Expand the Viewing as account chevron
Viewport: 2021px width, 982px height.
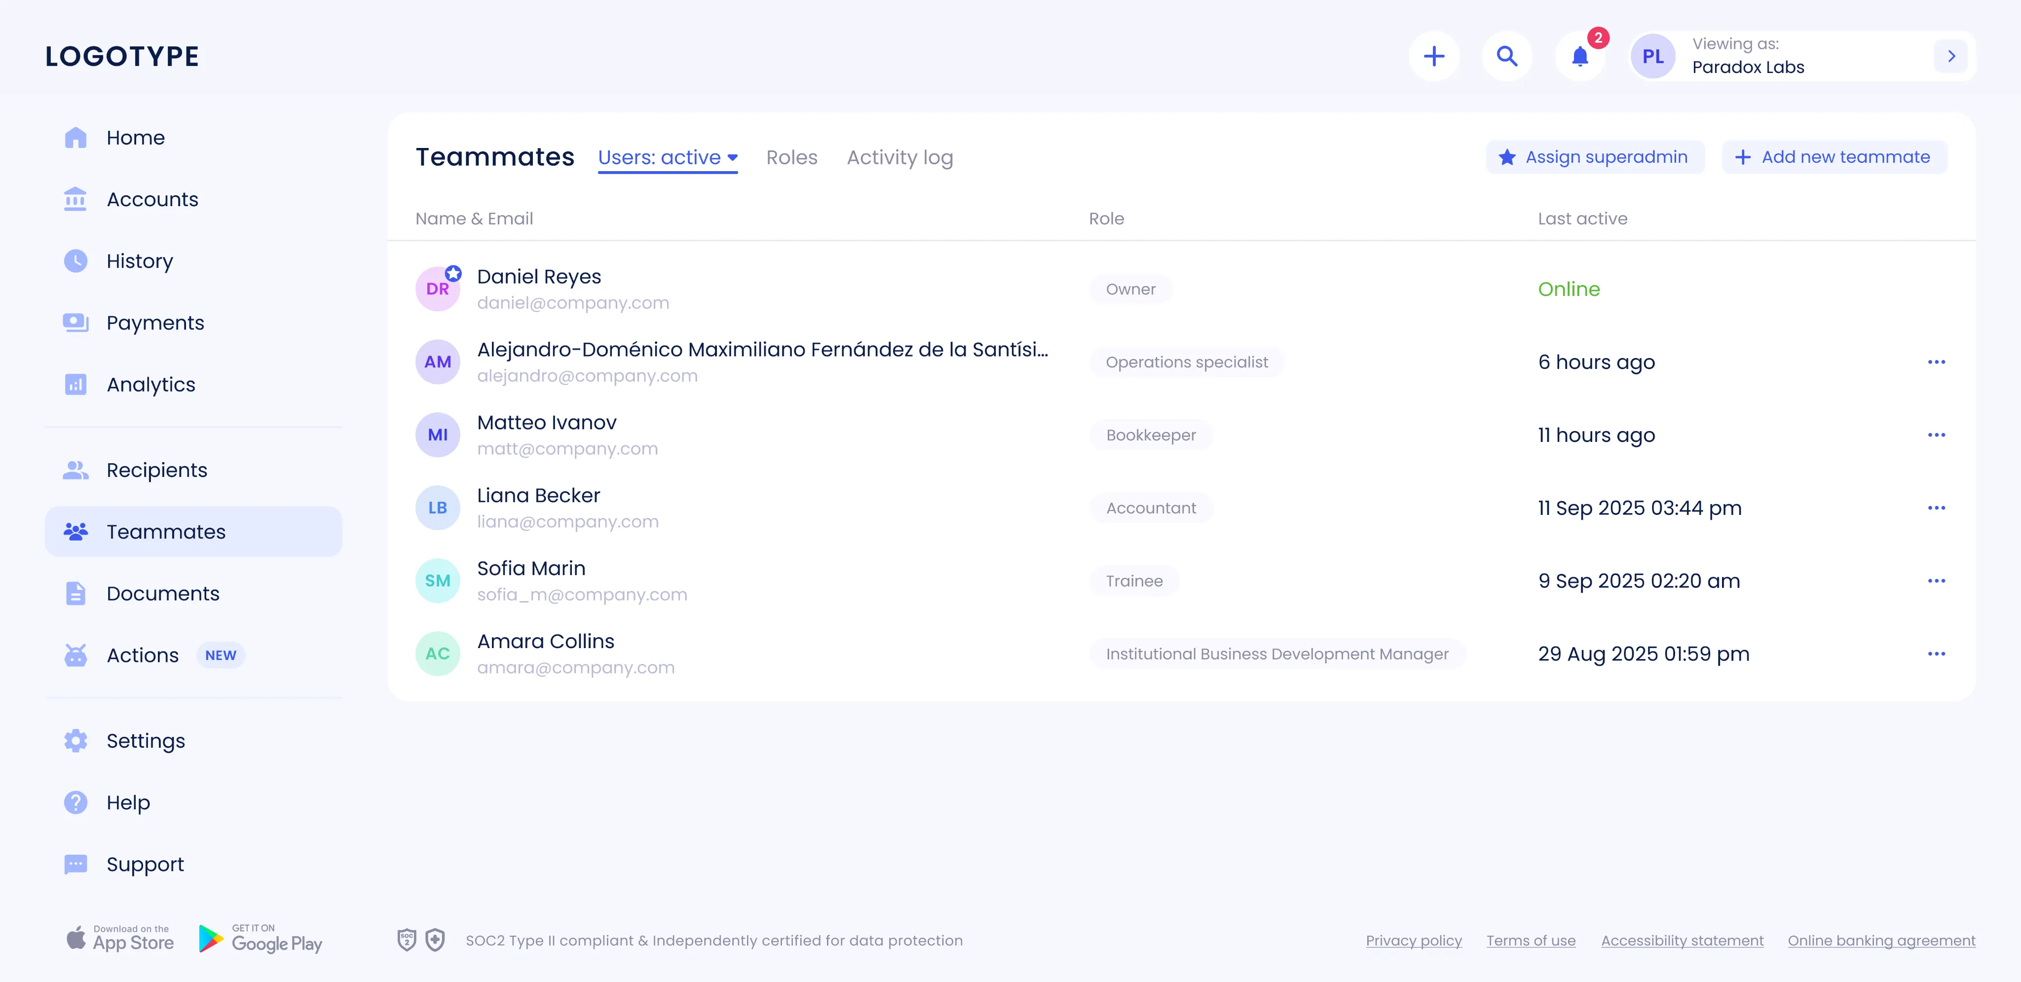[x=1951, y=56]
